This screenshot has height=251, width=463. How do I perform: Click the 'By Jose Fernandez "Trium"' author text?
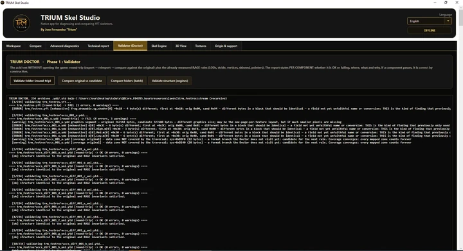click(59, 30)
